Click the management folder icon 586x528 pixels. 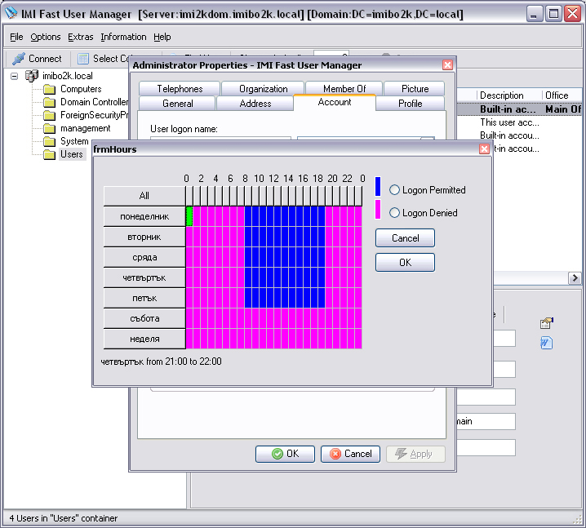click(x=49, y=129)
